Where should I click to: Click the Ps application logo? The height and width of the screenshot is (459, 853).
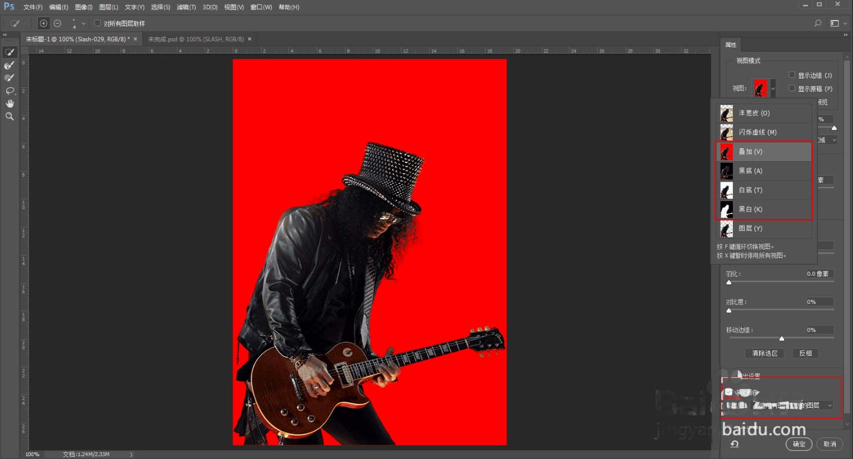(x=9, y=7)
